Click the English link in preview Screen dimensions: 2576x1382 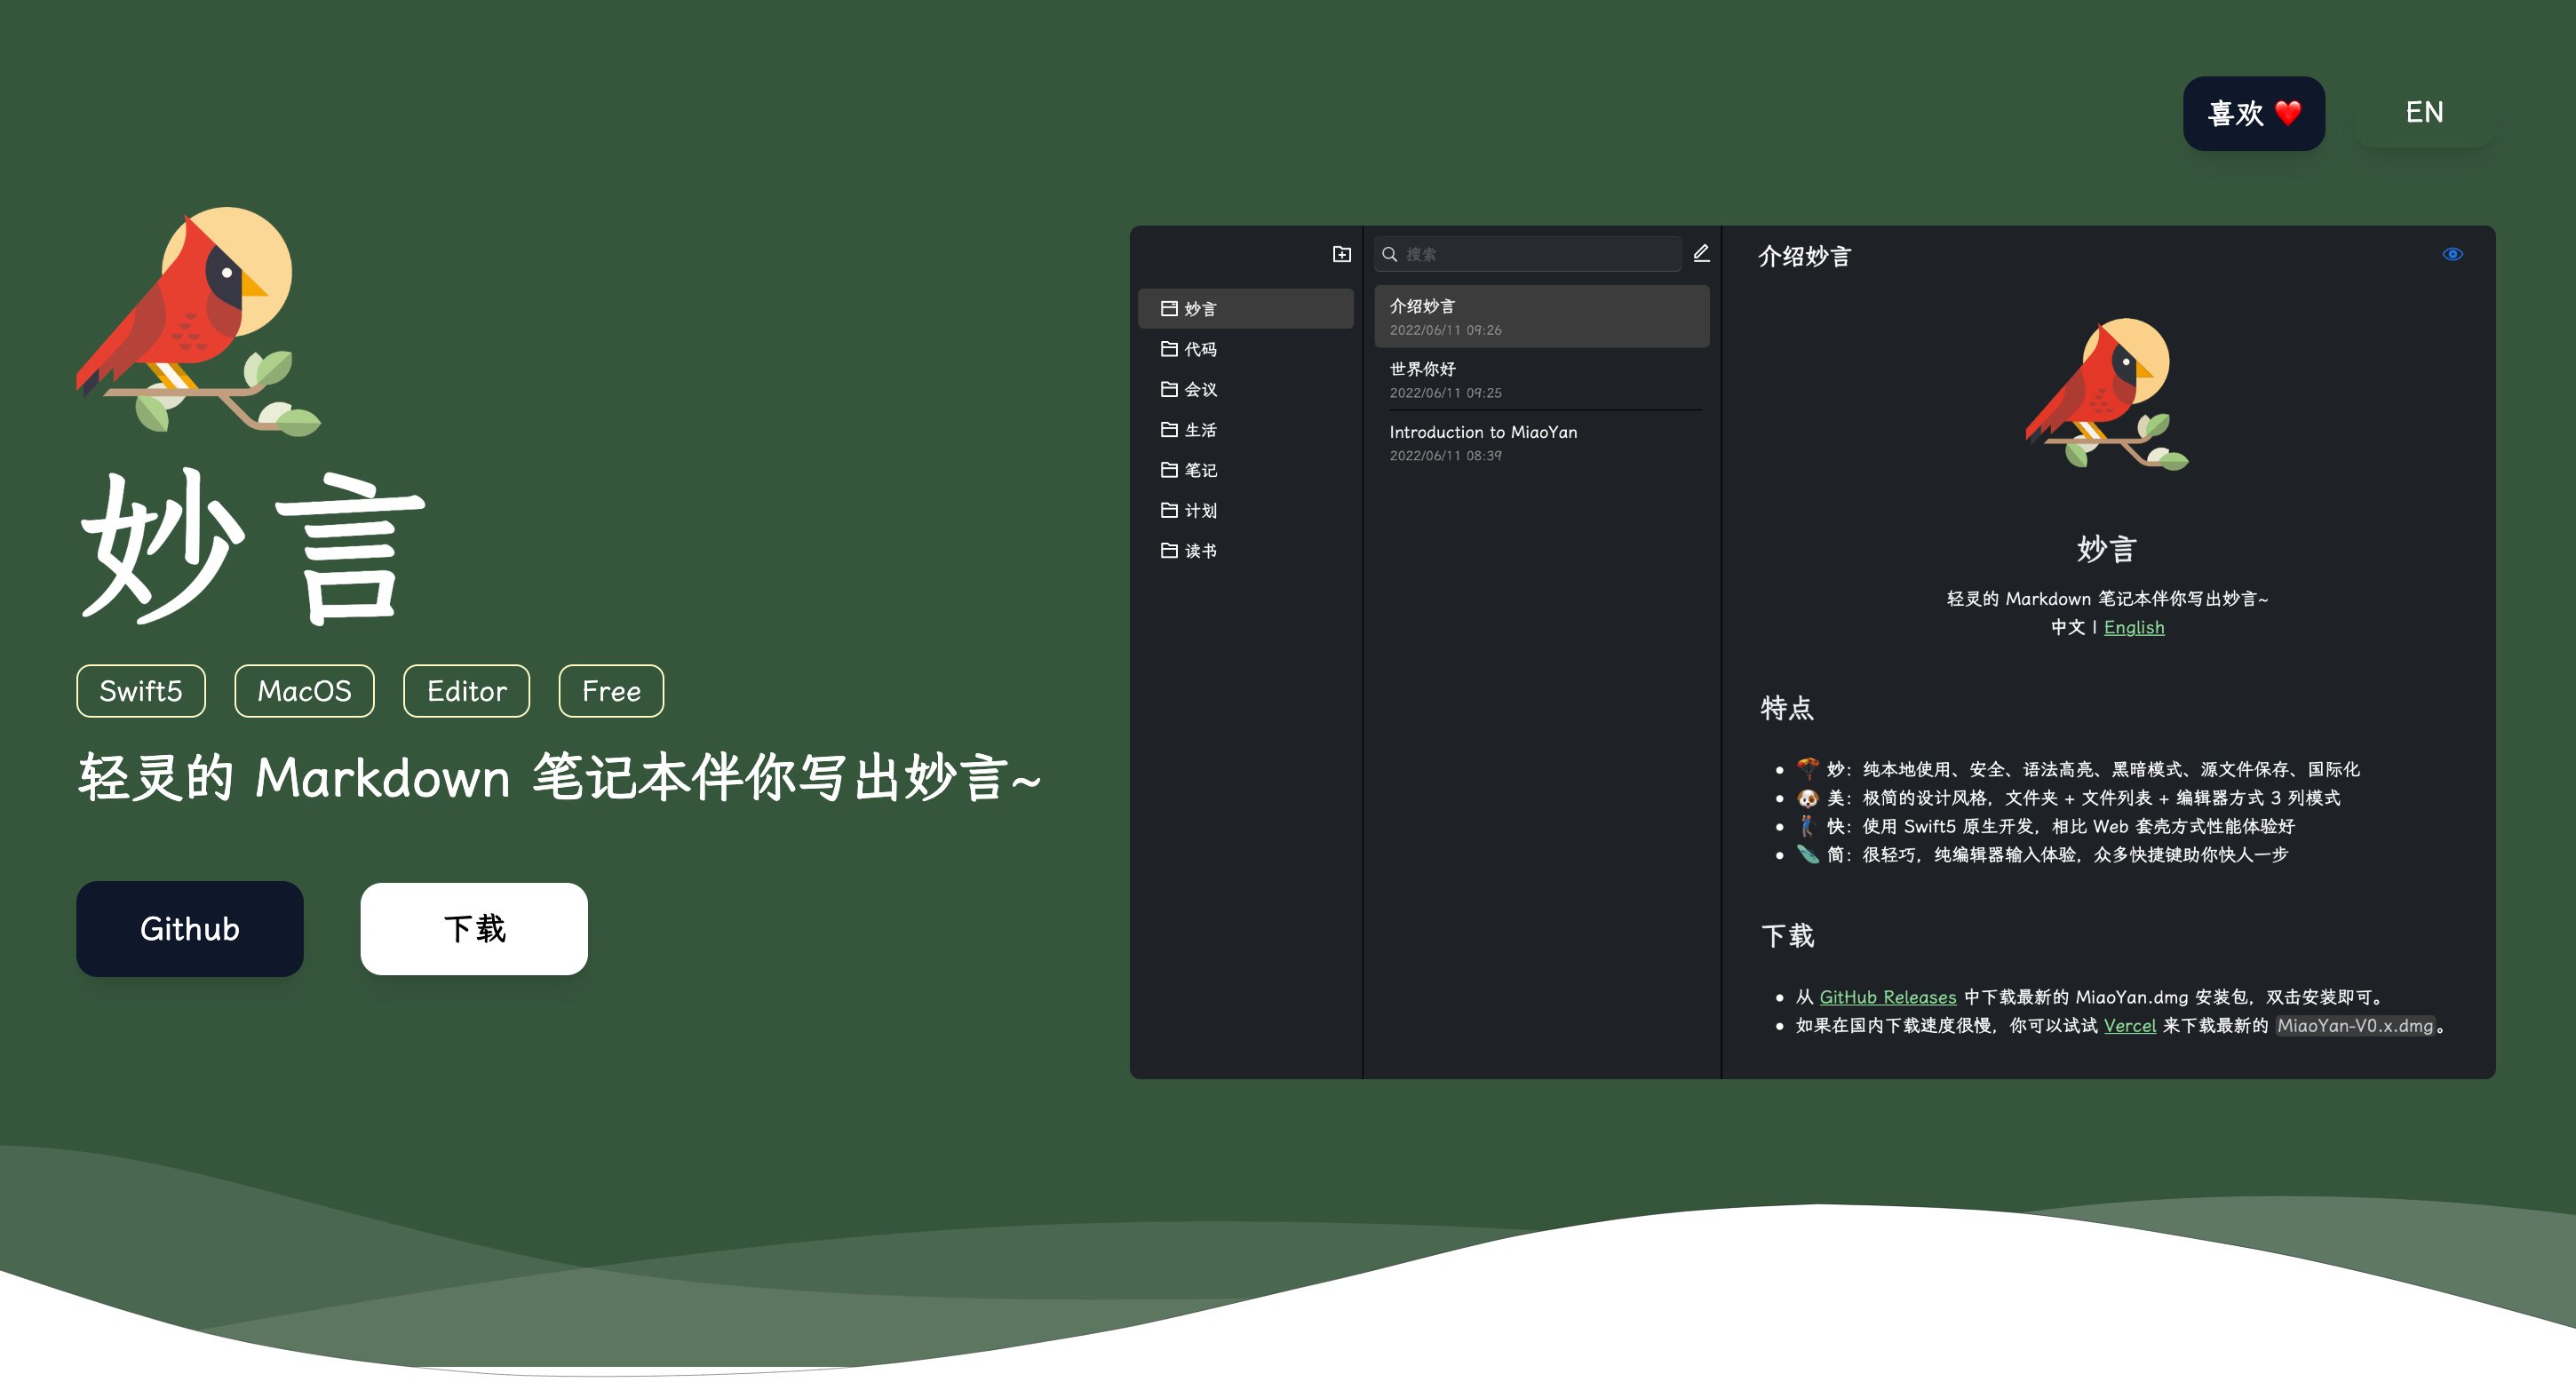(2133, 627)
